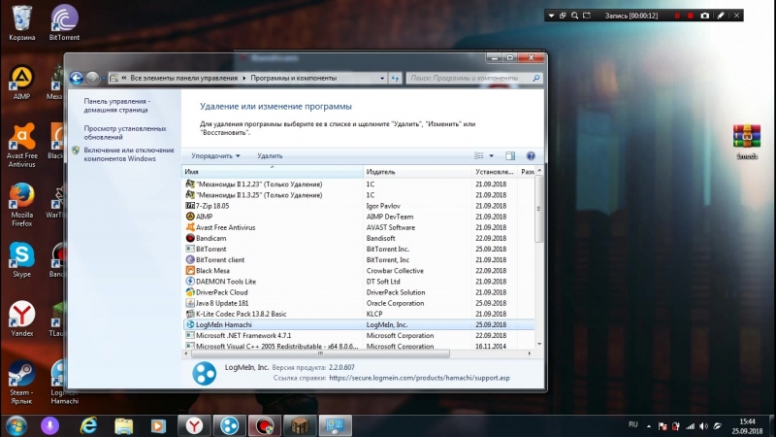
Task: Open the media player taskbar icon
Action: pyautogui.click(x=158, y=425)
